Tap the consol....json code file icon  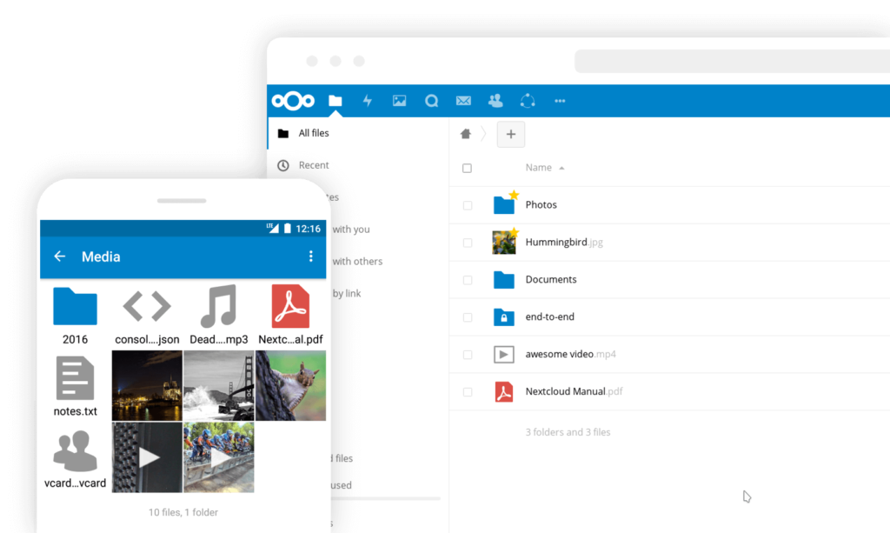click(x=147, y=307)
